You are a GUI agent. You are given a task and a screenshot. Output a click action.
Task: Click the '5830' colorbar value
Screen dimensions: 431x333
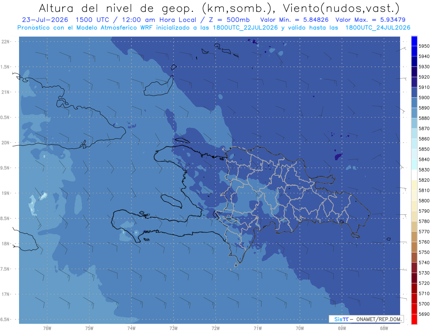pos(424,170)
